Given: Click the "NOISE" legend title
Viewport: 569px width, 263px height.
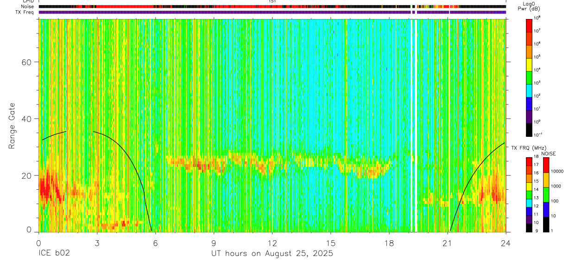Looking at the screenshot, I should tap(549, 154).
